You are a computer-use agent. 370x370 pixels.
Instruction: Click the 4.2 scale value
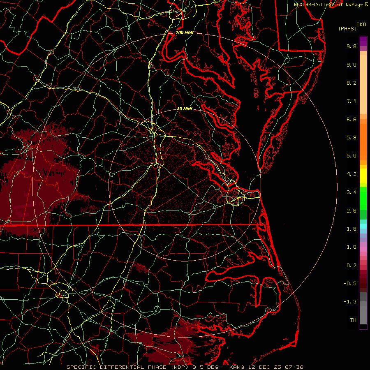pyautogui.click(x=351, y=174)
